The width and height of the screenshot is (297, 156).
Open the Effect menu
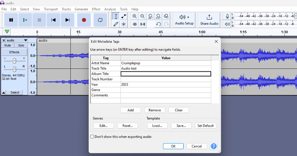click(x=96, y=9)
